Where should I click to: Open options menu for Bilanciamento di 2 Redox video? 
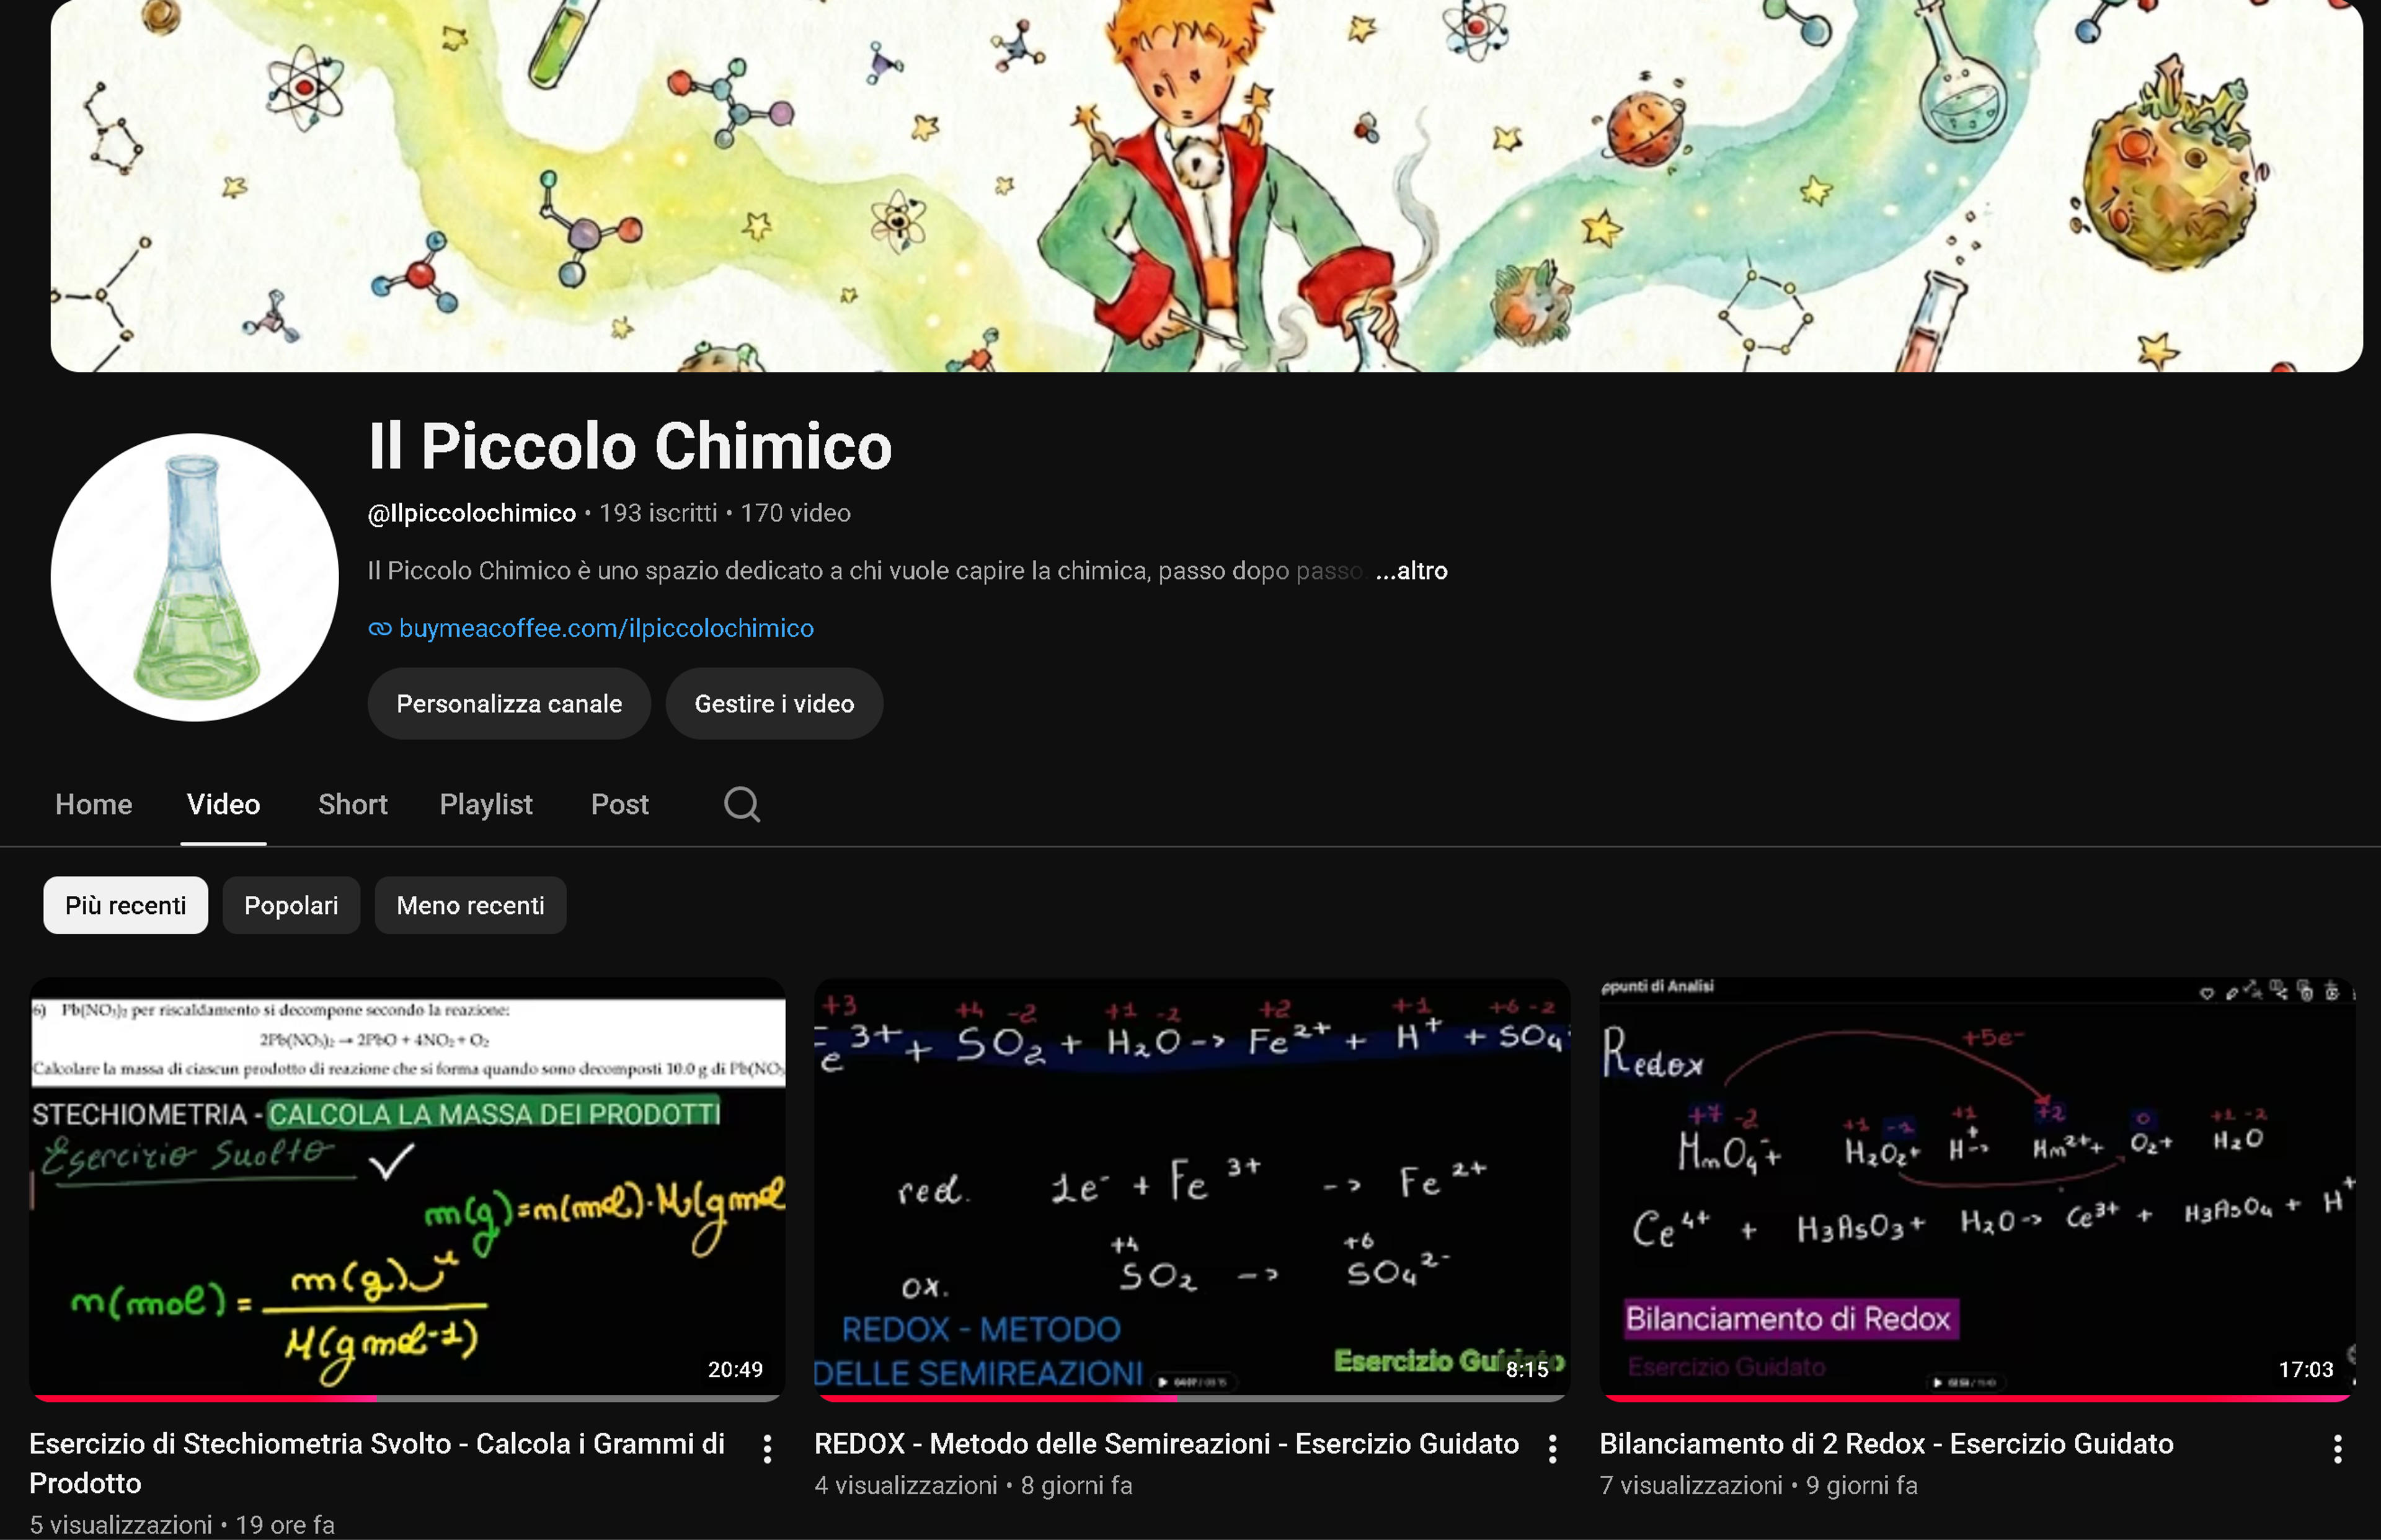pyautogui.click(x=2337, y=1449)
